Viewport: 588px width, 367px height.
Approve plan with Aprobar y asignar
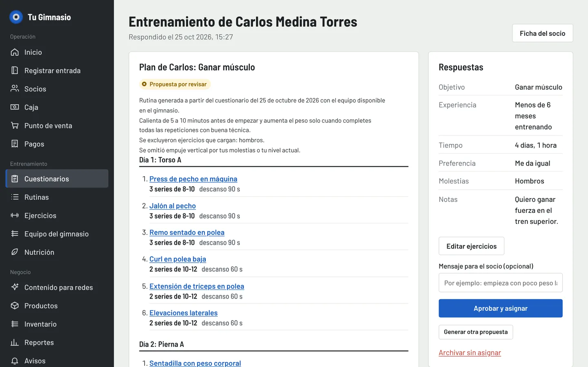coord(501,308)
